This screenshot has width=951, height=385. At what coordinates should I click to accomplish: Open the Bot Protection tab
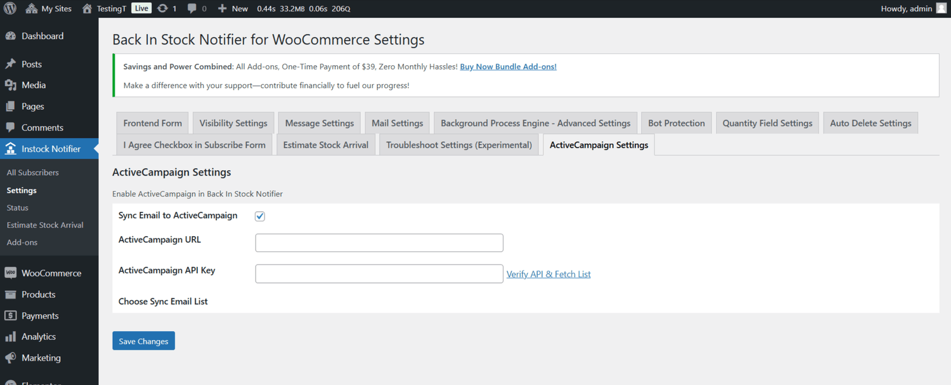coord(676,123)
